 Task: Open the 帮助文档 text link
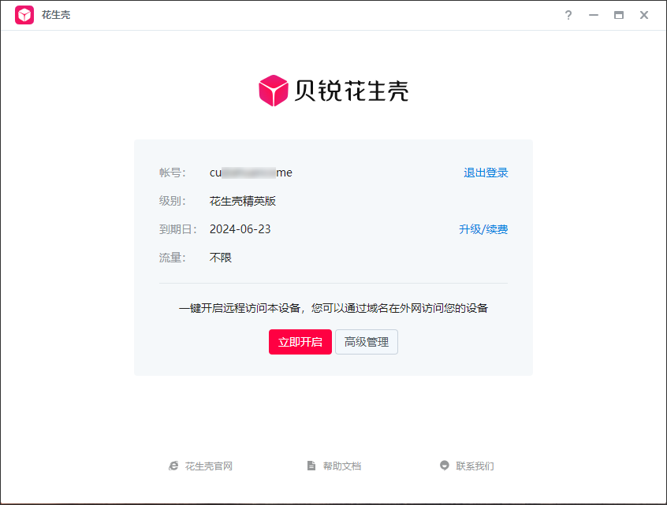[x=341, y=466]
